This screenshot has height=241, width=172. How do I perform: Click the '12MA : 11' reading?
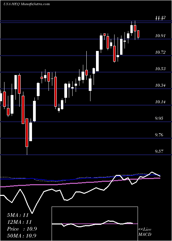coord(19,222)
